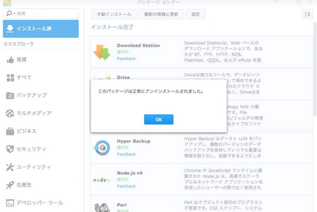
Task: Click the download icon on インストール済
Action: click(x=10, y=29)
